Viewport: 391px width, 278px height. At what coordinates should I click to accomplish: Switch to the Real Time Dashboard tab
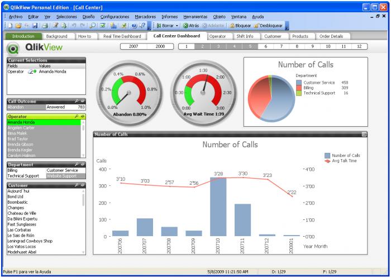pyautogui.click(x=122, y=36)
